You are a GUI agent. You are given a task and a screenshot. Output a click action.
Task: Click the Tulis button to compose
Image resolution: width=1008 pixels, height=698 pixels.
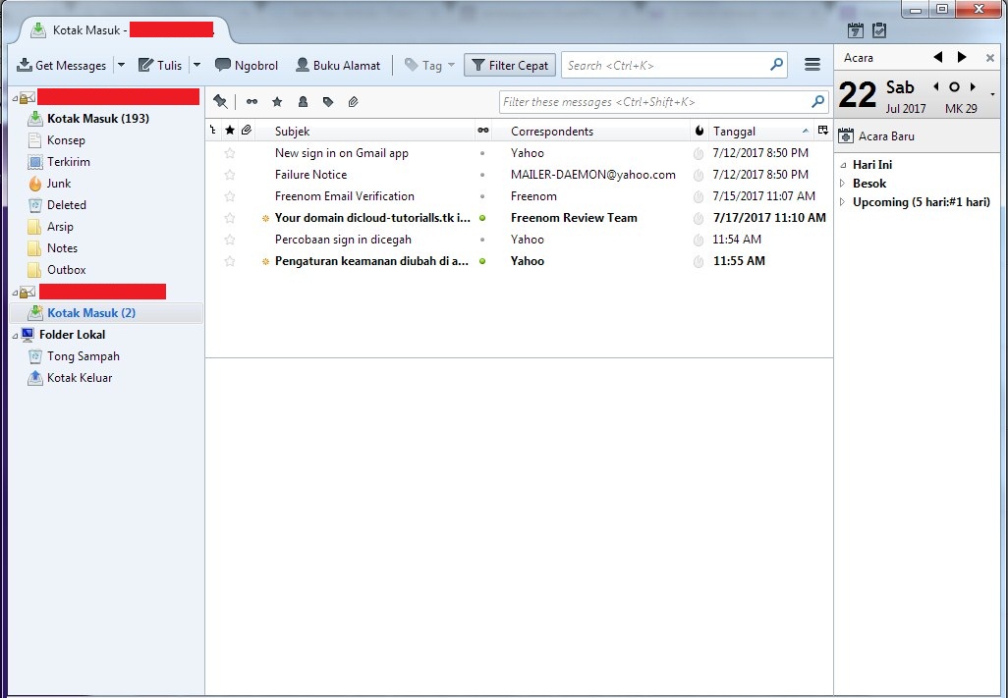coord(160,65)
